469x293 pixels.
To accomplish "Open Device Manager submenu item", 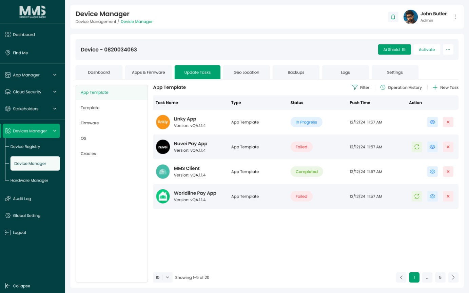I will pyautogui.click(x=35, y=164).
